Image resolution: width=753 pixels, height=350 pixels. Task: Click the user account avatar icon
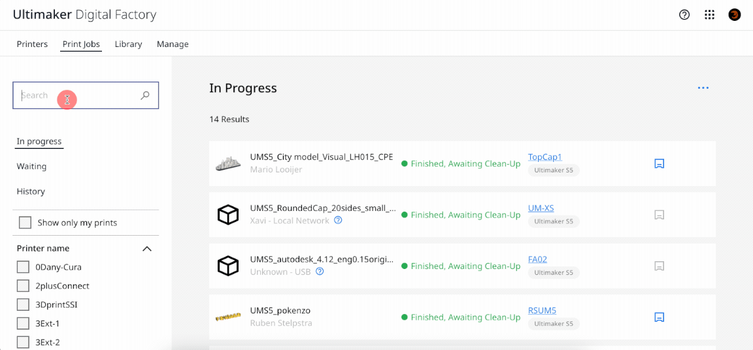tap(735, 15)
